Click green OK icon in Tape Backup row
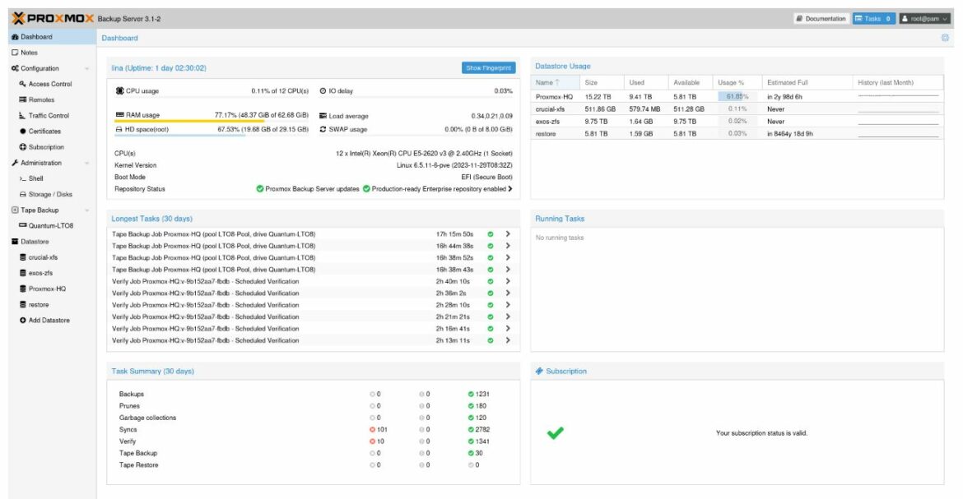Screen dimensions: 963x499 point(471,453)
